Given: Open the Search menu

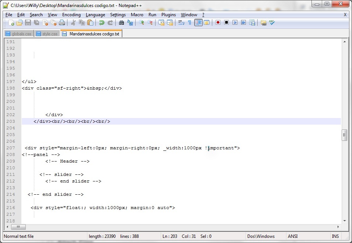Looking at the screenshot, I should pyautogui.click(x=36, y=15).
